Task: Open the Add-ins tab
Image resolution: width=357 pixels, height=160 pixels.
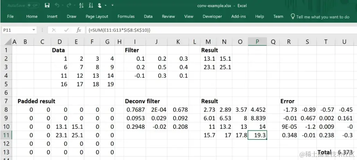Action: point(238,16)
